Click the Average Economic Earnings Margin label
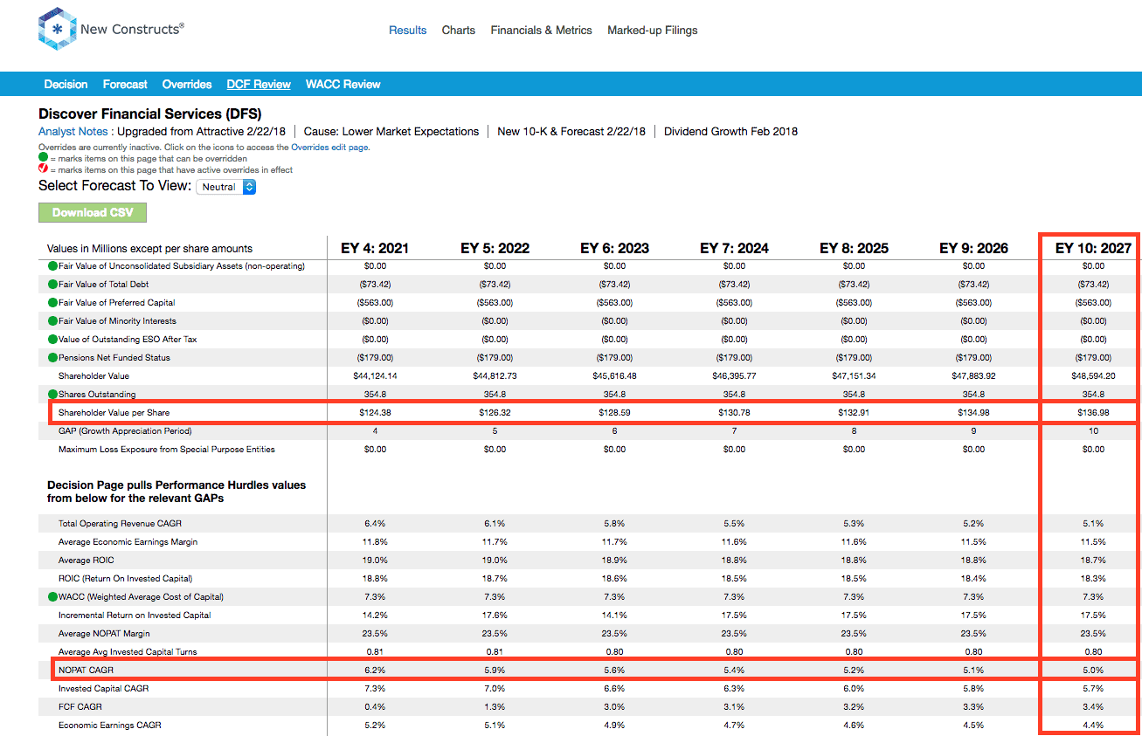 coord(128,542)
